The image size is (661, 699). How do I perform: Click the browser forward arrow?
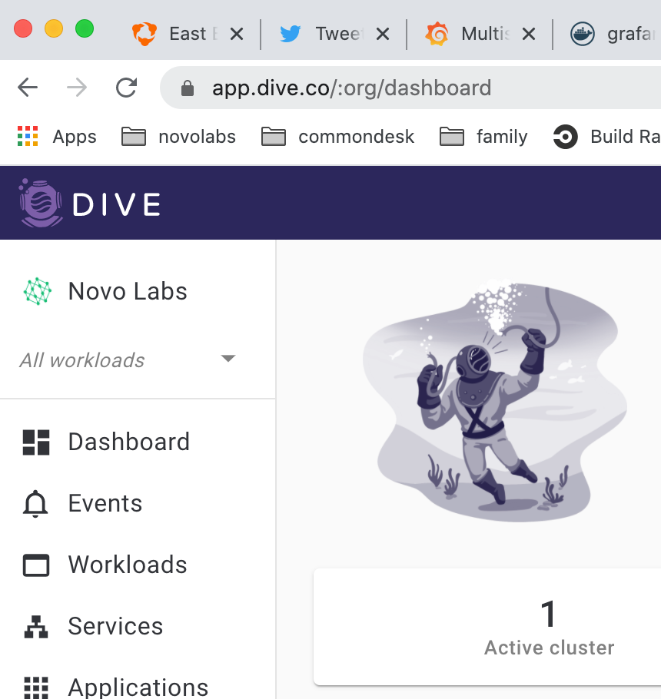77,88
